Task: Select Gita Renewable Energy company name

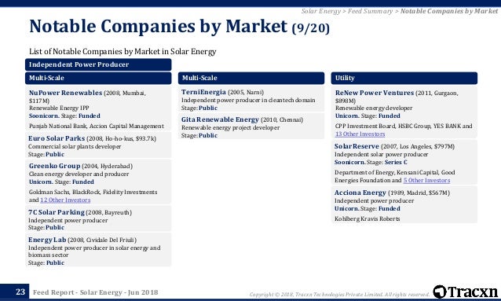Action: click(x=220, y=119)
